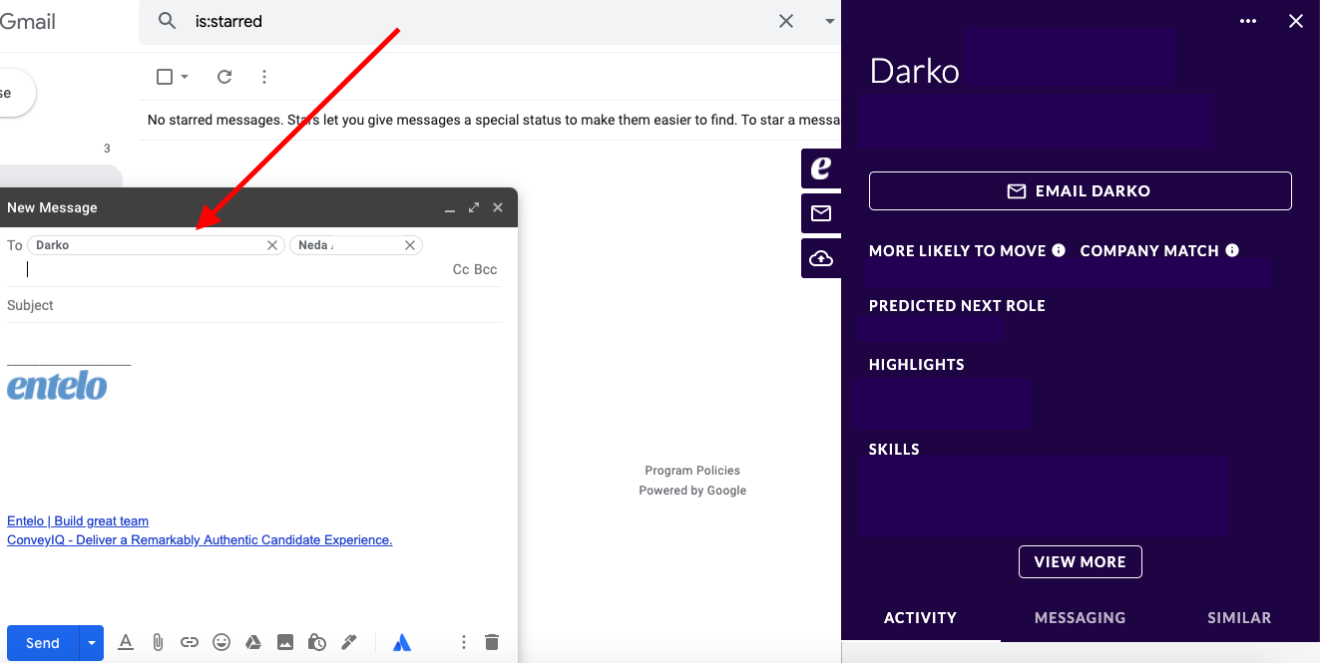Expand New Message to full screen
This screenshot has width=1320, height=663.
pos(474,207)
